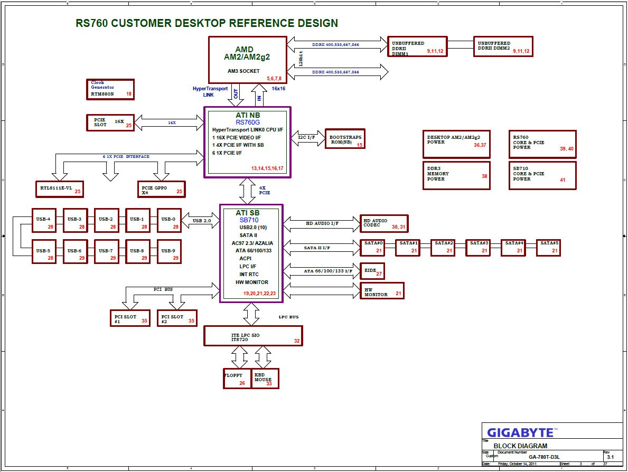Select the "PCI BUS" label
This screenshot has width=628, height=472.
[x=163, y=289]
